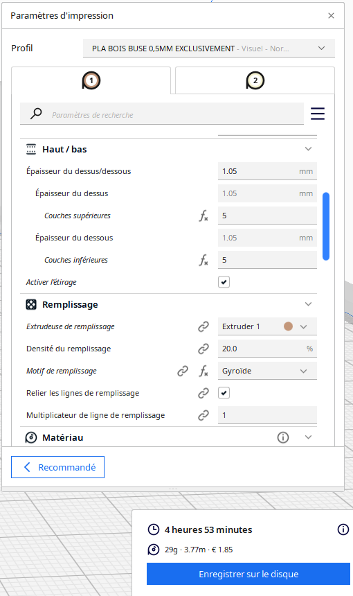
Task: Switch to extruder 1 tab
Action: pos(91,80)
